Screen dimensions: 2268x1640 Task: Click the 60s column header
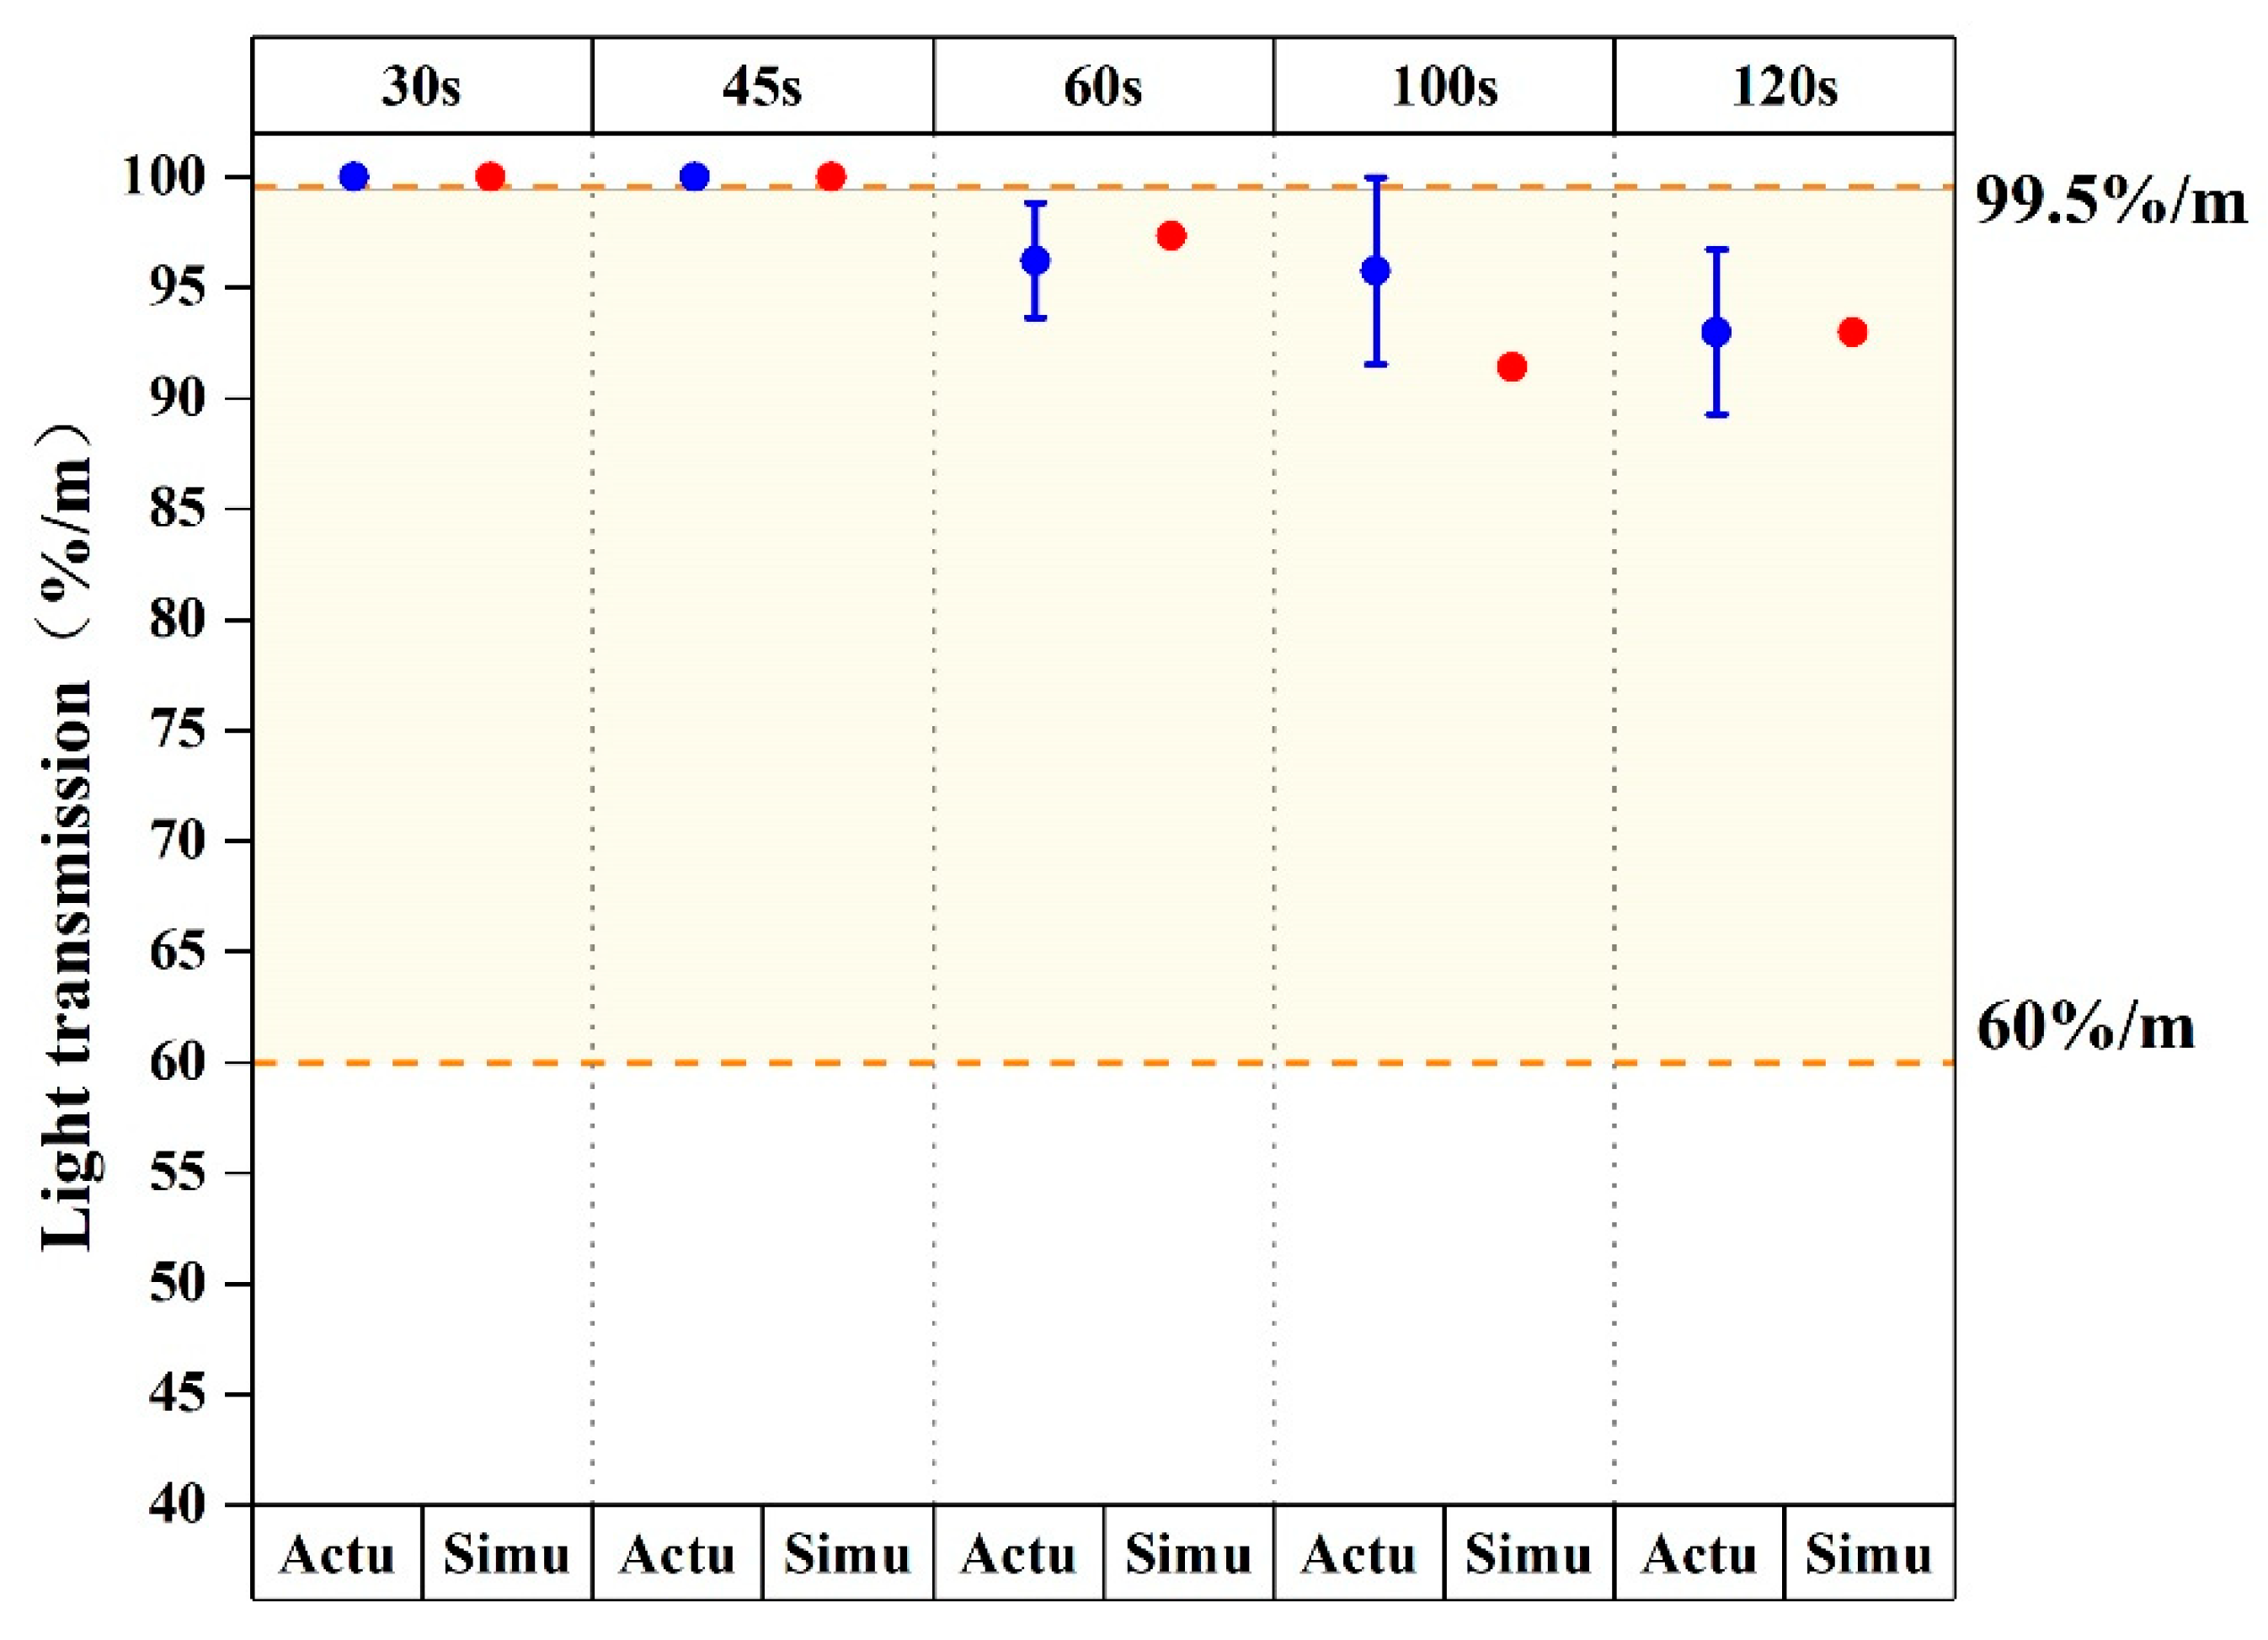[x=1102, y=87]
